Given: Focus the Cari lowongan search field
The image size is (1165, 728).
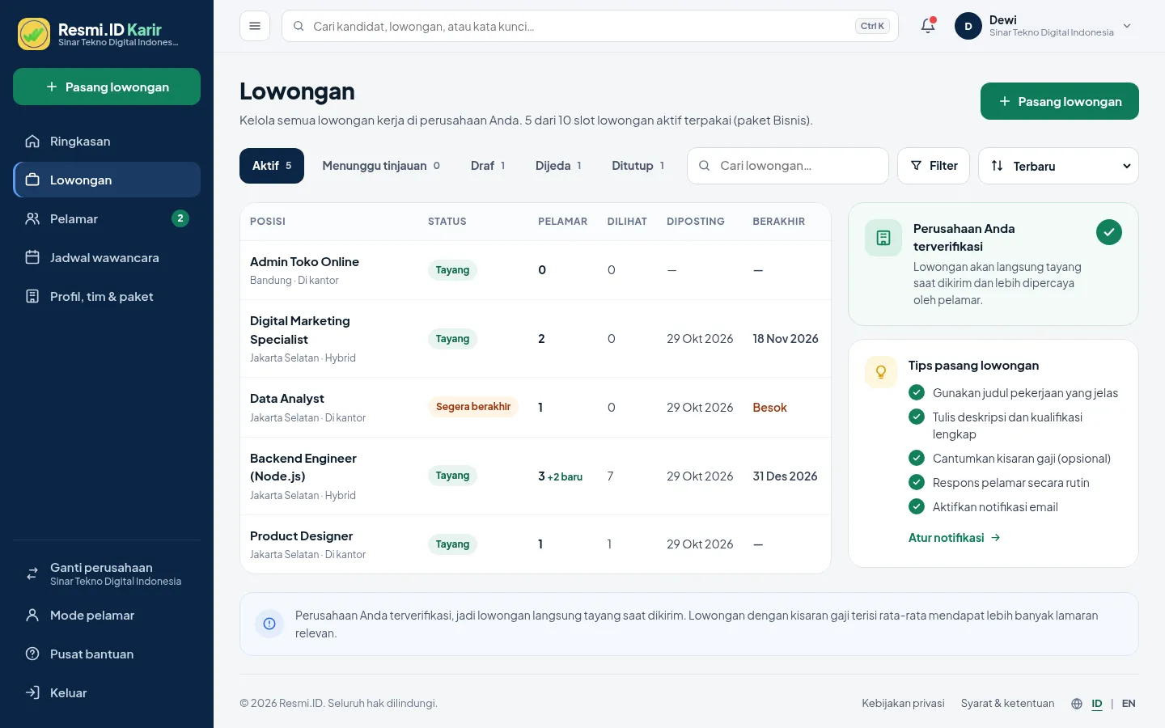Looking at the screenshot, I should pos(788,166).
